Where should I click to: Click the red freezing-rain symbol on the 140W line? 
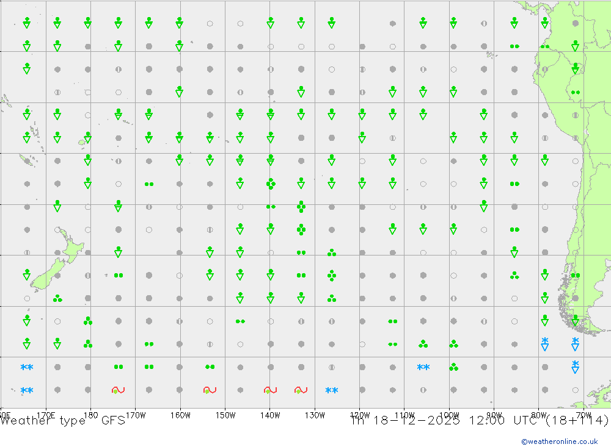point(271,390)
